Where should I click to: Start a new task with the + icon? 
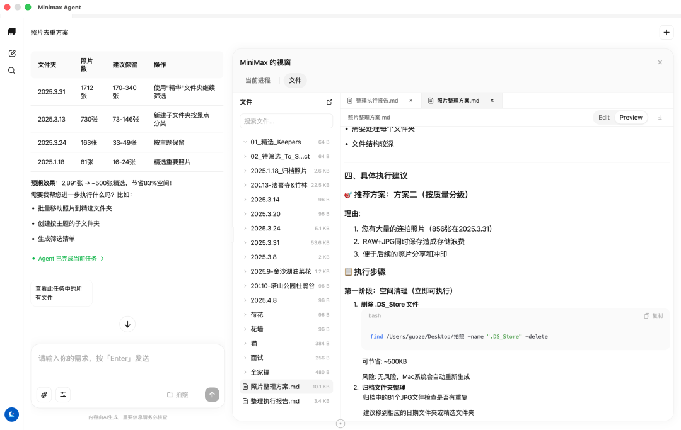(x=666, y=31)
